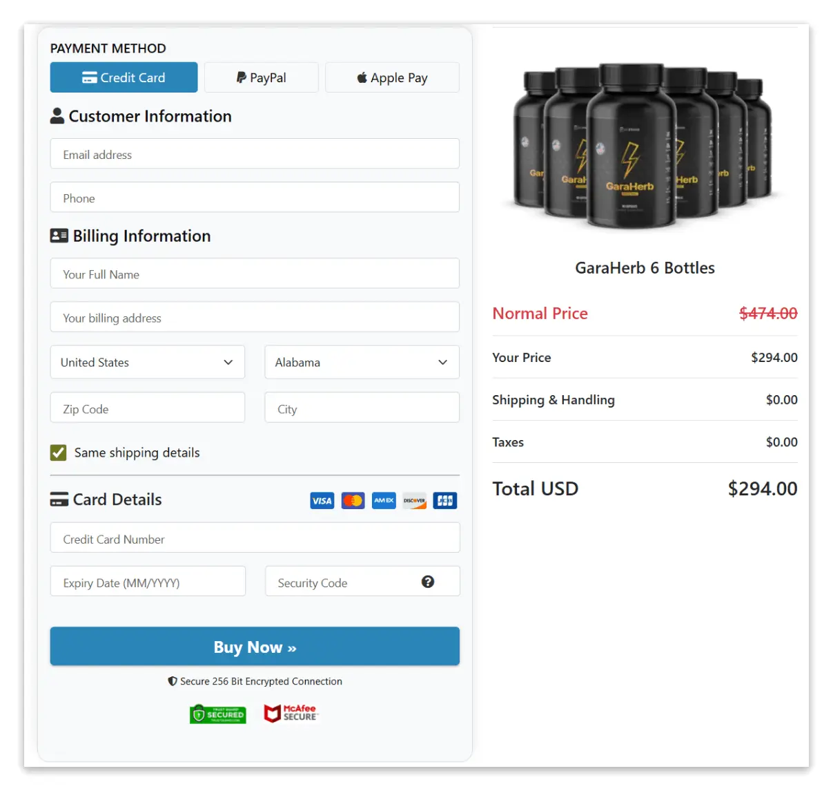The width and height of the screenshot is (833, 791).
Task: Select the American Express icon
Action: point(384,500)
